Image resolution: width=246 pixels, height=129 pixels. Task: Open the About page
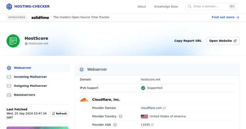point(142,7)
